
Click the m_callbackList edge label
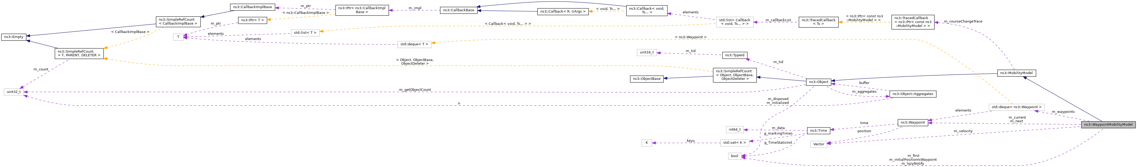(778, 20)
